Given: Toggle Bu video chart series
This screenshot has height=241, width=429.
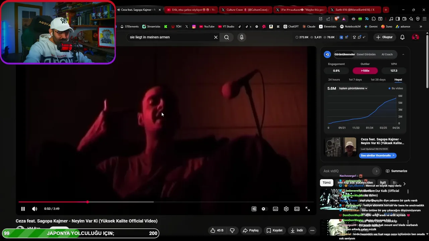Looking at the screenshot, I should tap(396, 88).
